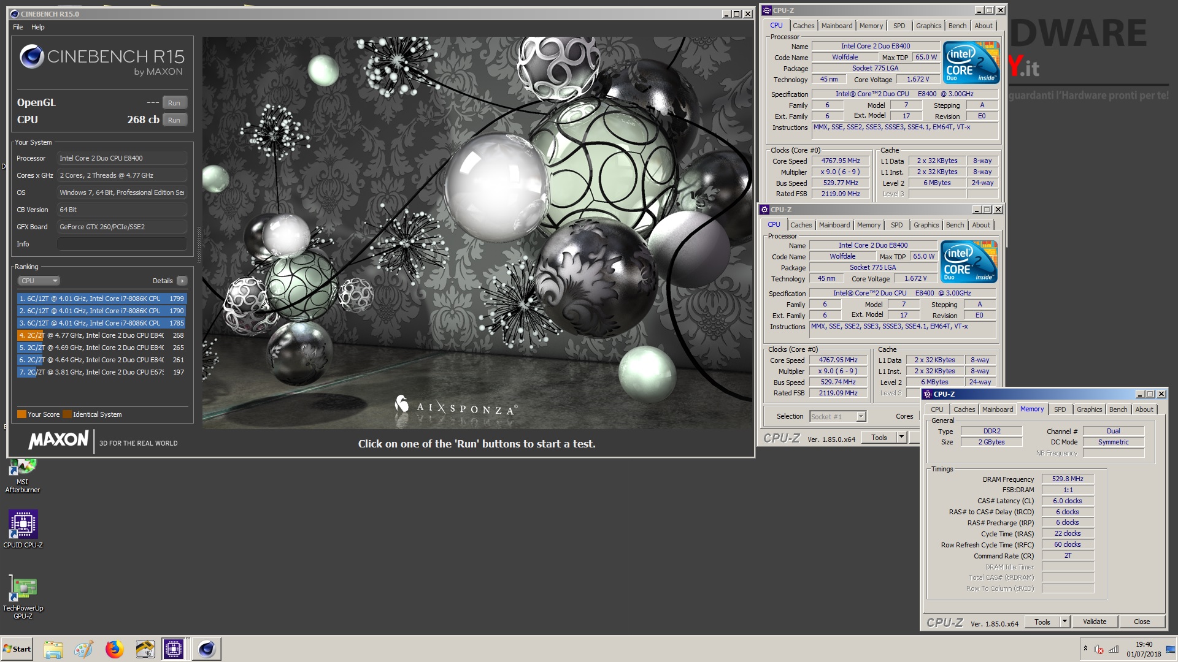Click the Intel Core 2 Duo logo in top CPU-Z

pyautogui.click(x=971, y=63)
